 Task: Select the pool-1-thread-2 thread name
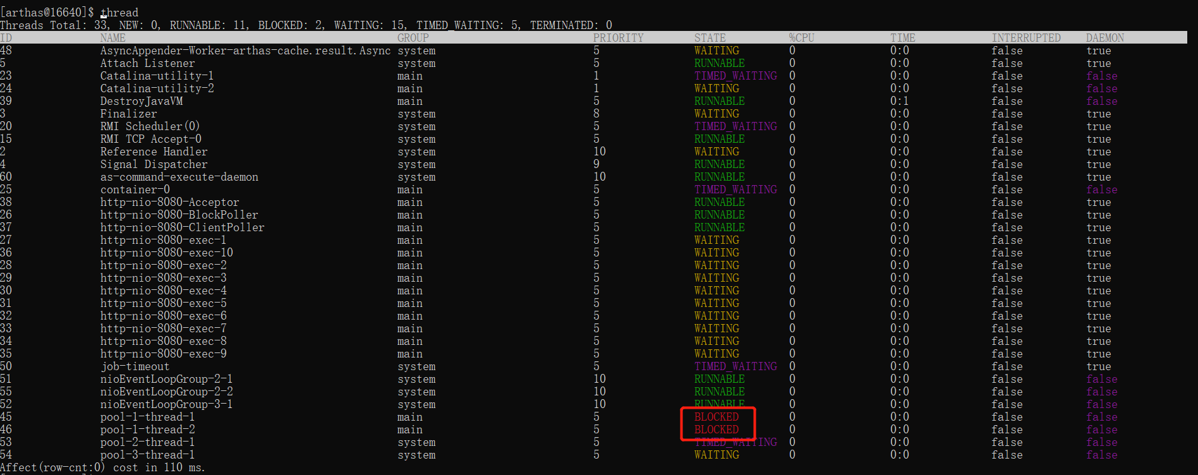(148, 430)
